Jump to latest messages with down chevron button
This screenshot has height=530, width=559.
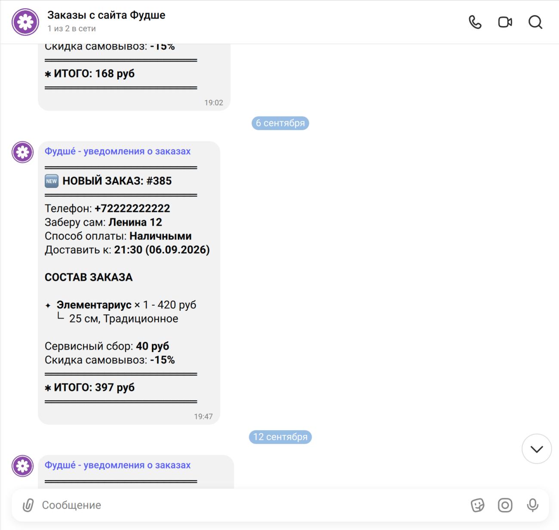pos(536,449)
